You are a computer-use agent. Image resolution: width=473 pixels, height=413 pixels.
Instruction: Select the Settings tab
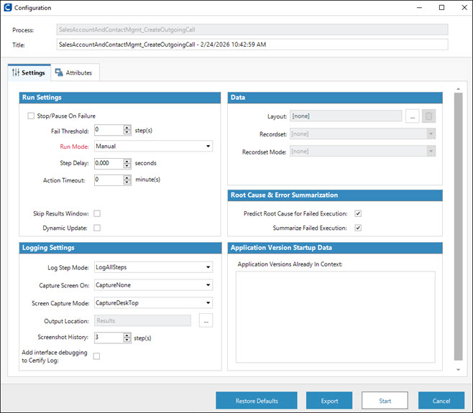[29, 73]
